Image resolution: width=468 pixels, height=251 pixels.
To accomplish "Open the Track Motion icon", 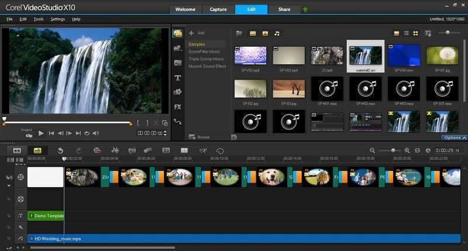I will [148, 150].
